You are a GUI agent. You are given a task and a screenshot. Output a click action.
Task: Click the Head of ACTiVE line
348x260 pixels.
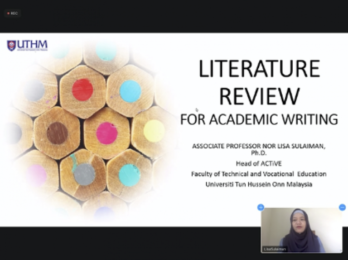259,164
